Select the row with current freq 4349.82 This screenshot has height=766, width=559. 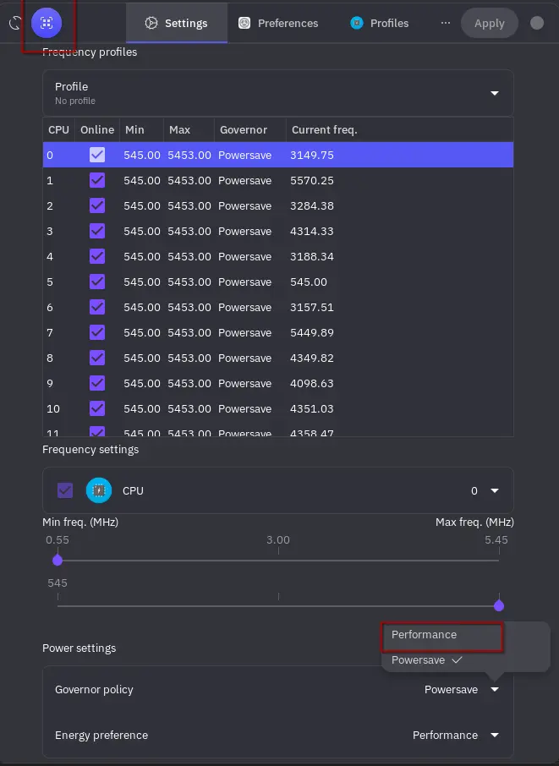pos(278,358)
